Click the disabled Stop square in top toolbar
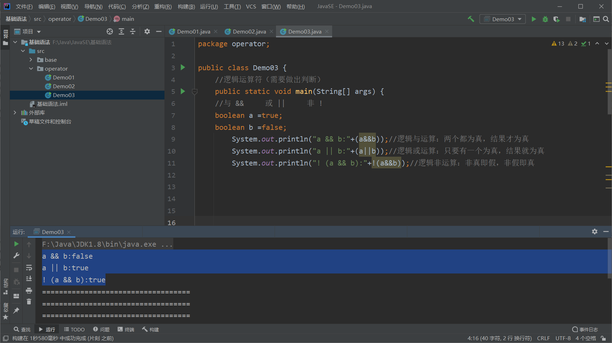 click(x=568, y=19)
